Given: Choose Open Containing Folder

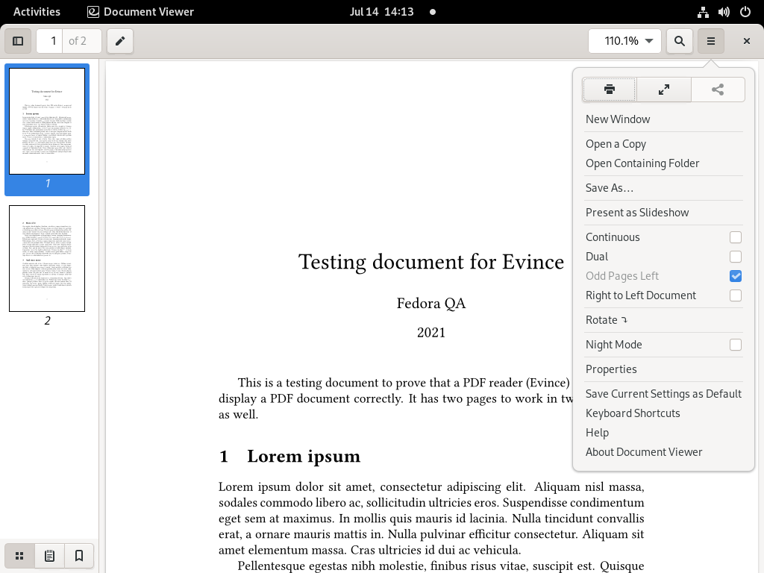Looking at the screenshot, I should 663,163.
